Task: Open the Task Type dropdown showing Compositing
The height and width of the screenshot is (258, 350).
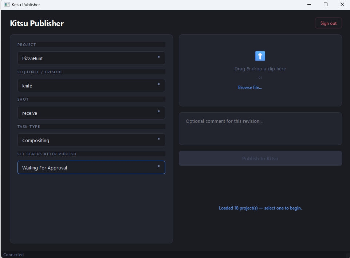Action: 91,140
